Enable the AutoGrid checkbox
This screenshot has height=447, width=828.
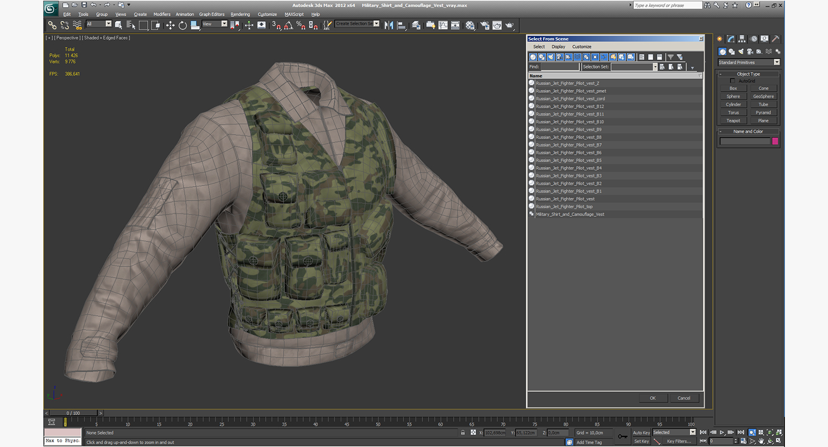click(x=733, y=81)
